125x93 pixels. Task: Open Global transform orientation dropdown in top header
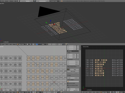[x=44, y=44]
